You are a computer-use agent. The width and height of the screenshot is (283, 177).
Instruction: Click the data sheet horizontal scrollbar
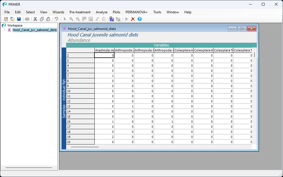tap(85, 147)
